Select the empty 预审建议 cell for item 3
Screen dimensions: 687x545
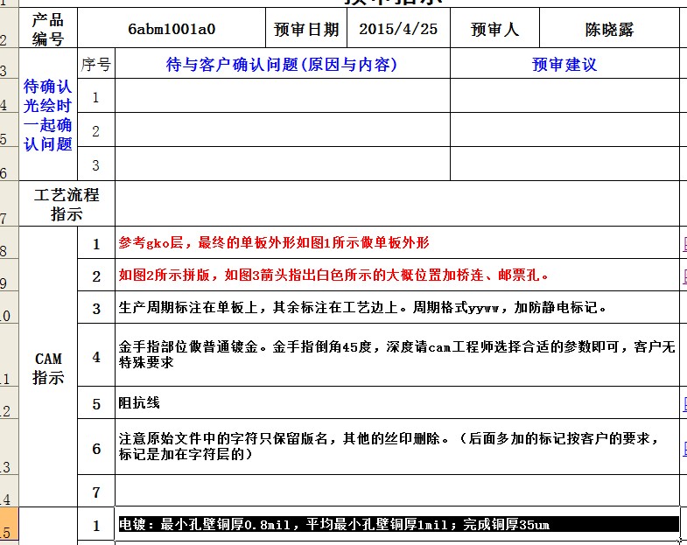click(564, 164)
